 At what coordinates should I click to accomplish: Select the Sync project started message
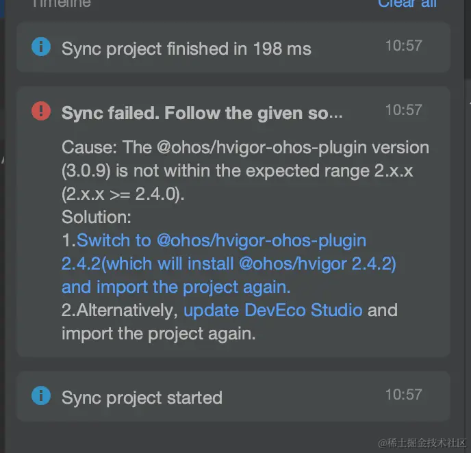click(x=142, y=398)
